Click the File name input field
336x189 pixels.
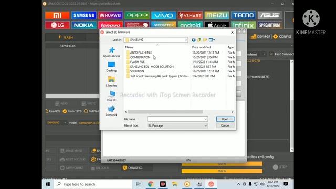click(175, 119)
